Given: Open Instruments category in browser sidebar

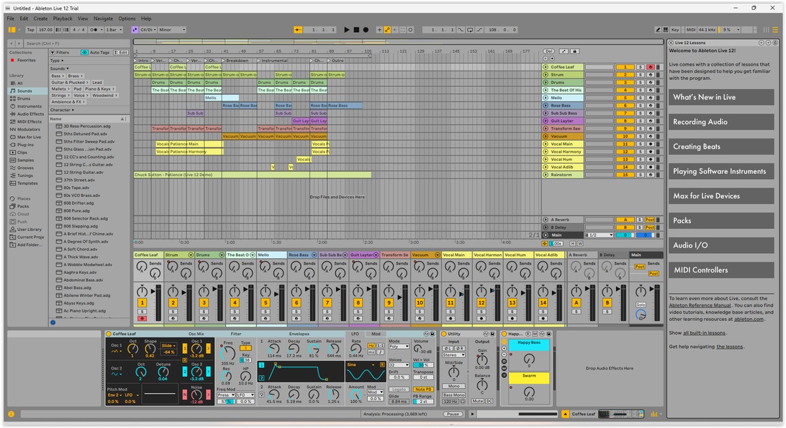Looking at the screenshot, I should 29,106.
